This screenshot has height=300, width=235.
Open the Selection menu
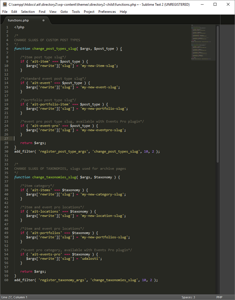[x=28, y=12]
